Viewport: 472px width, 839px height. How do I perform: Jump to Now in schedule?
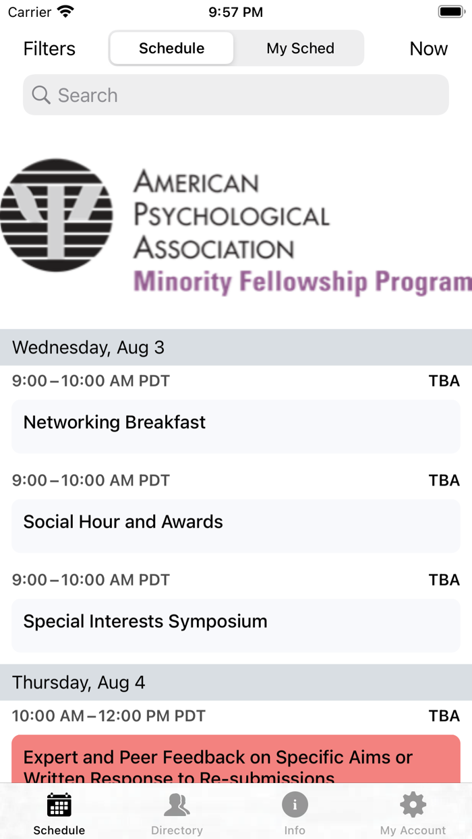(428, 49)
